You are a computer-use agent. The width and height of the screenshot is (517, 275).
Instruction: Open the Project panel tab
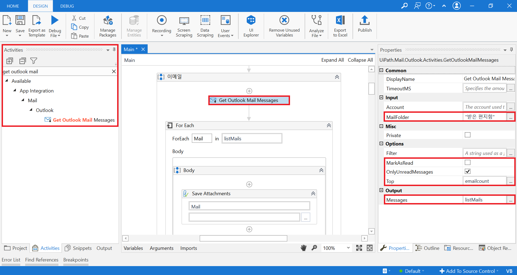(16, 248)
